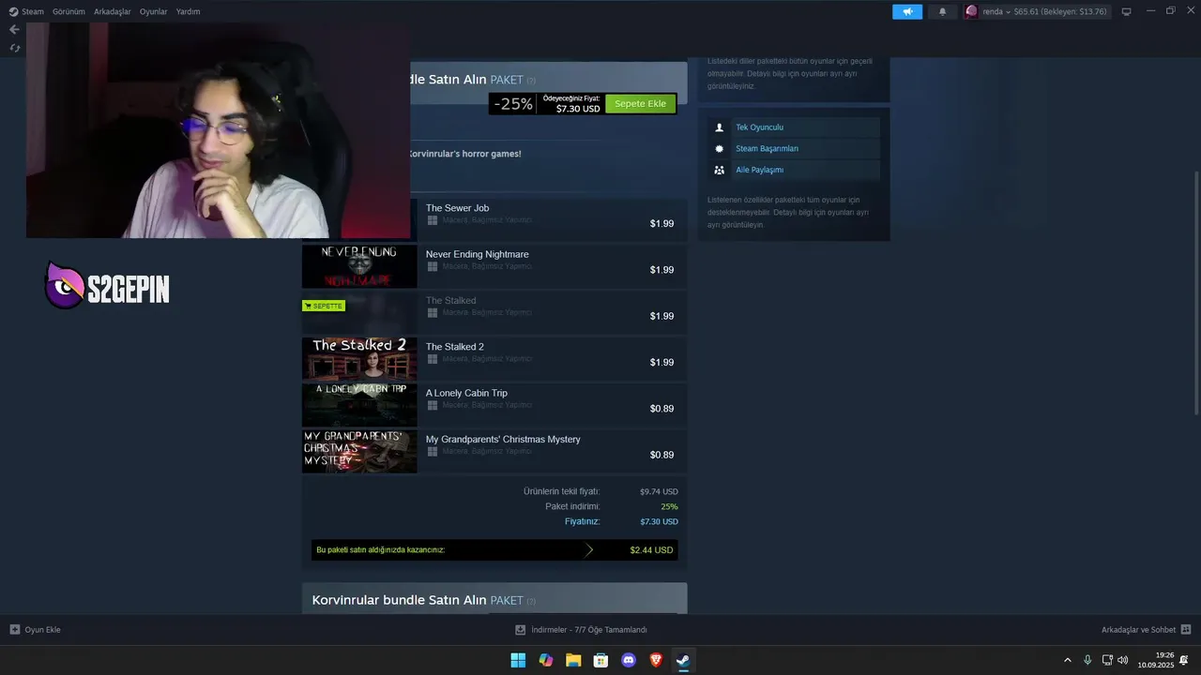Screen dimensions: 1201x675
Task: Open Microsoft Store from taskbar
Action: [x=600, y=660]
